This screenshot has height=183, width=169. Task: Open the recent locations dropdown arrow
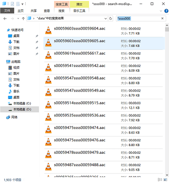[18, 19]
